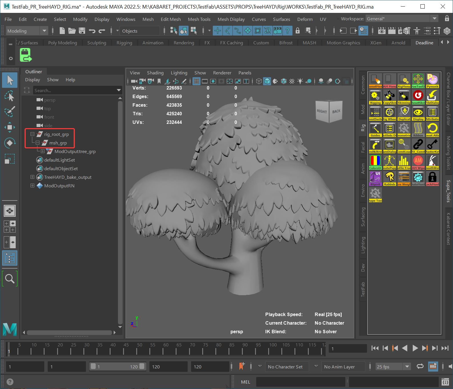
Task: Toggle loop playback button
Action: pos(420,366)
